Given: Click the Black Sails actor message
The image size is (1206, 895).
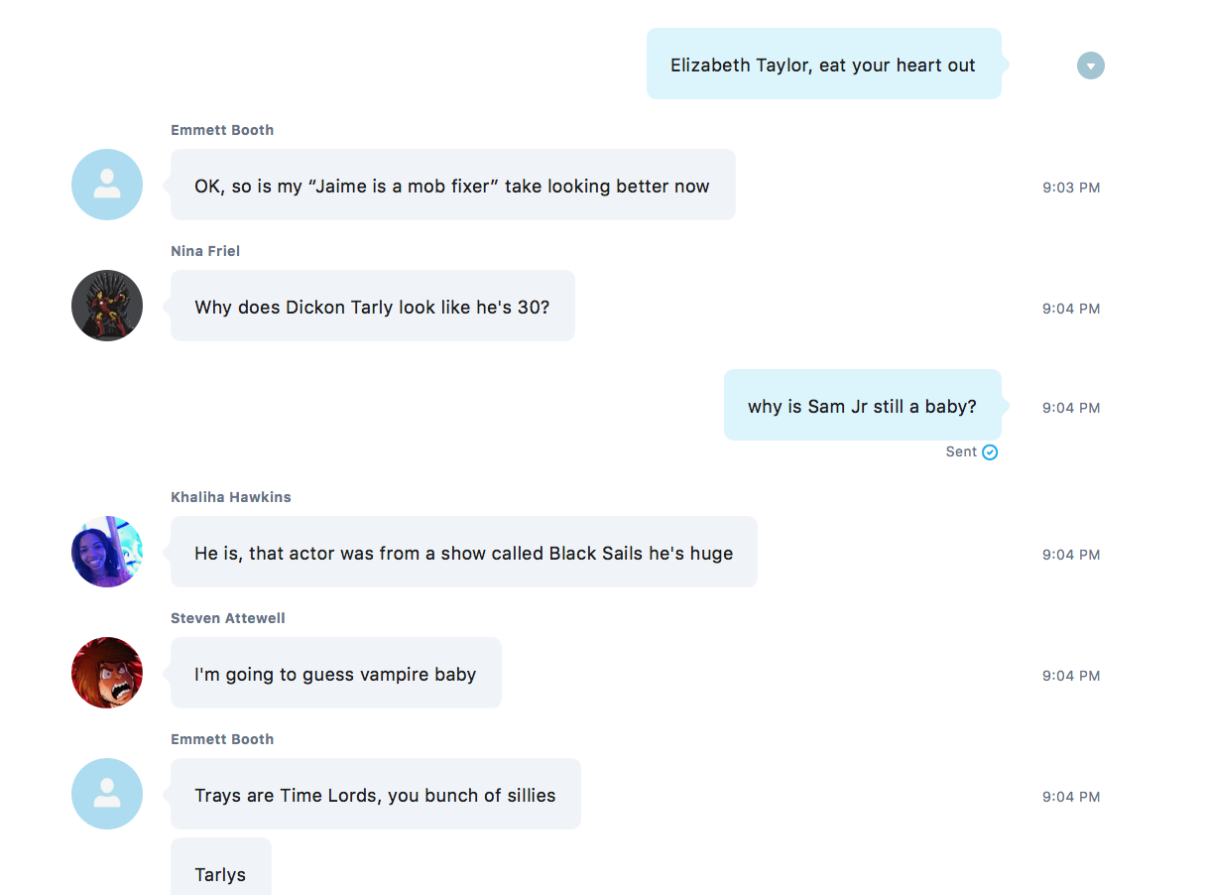Looking at the screenshot, I should [463, 553].
